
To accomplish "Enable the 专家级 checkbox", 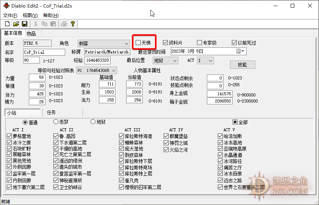I will point(199,43).
